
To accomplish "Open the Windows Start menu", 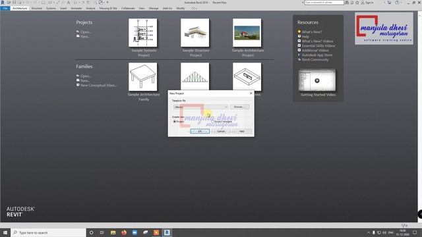I will pos(5,232).
